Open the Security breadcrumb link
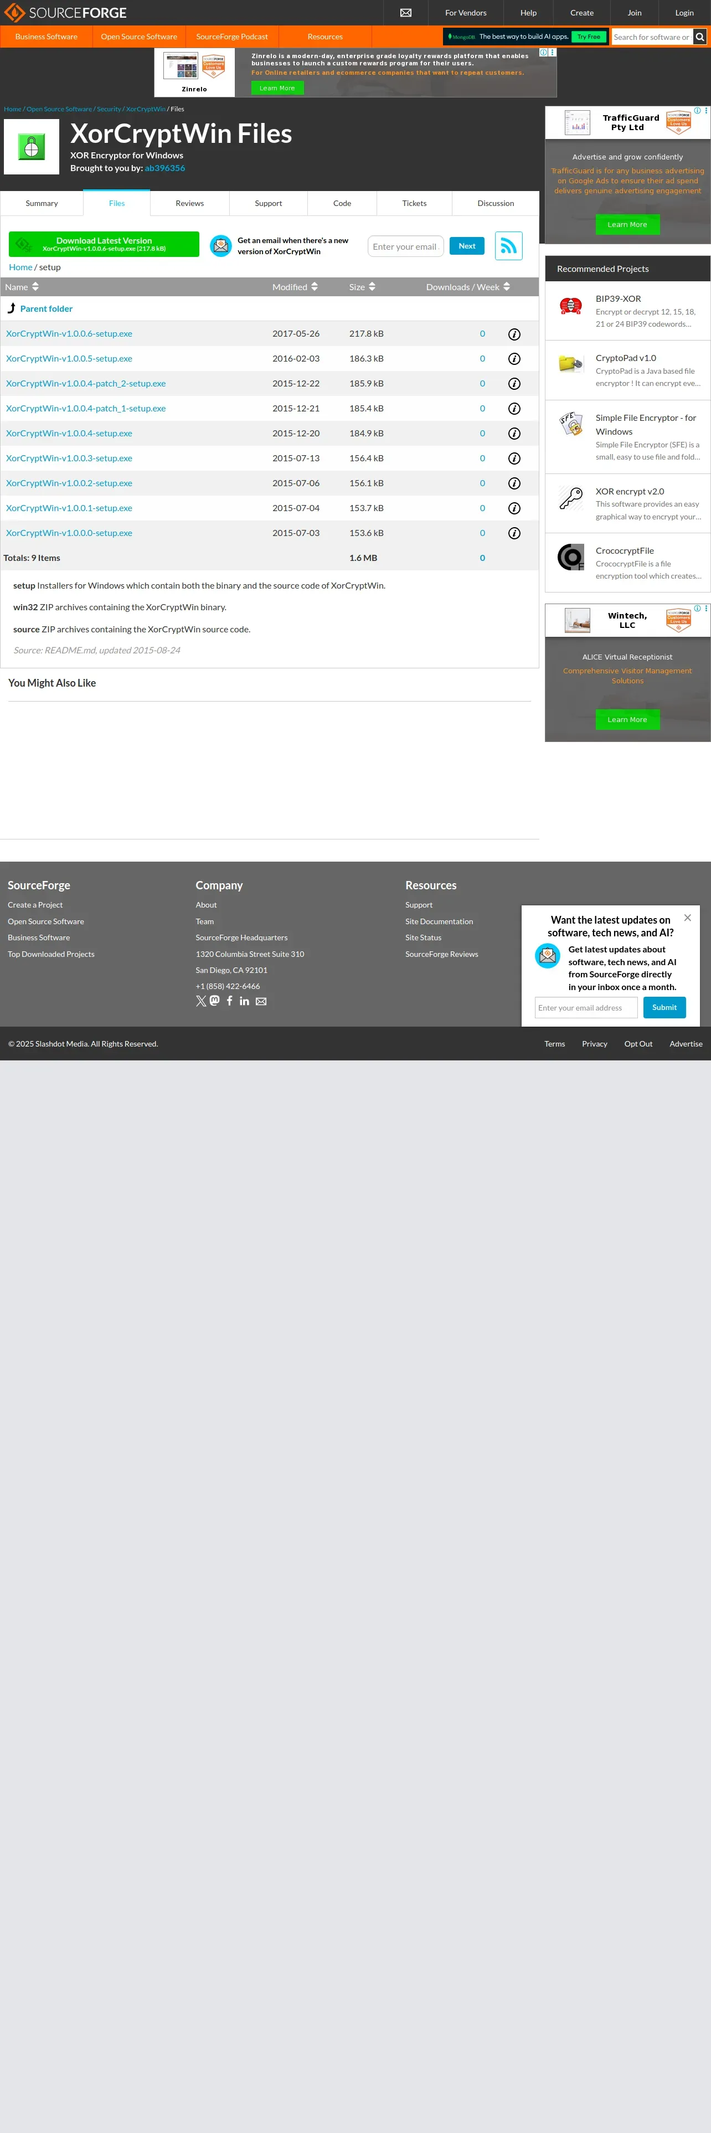The image size is (711, 2133). pos(109,109)
